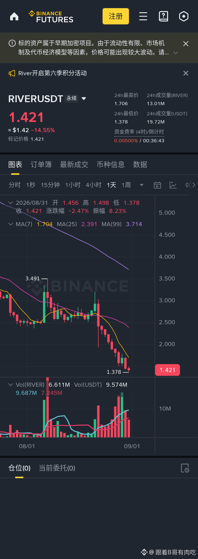Show more chart toolbar options arrow
This screenshot has height=559, width=198.
(194, 185)
